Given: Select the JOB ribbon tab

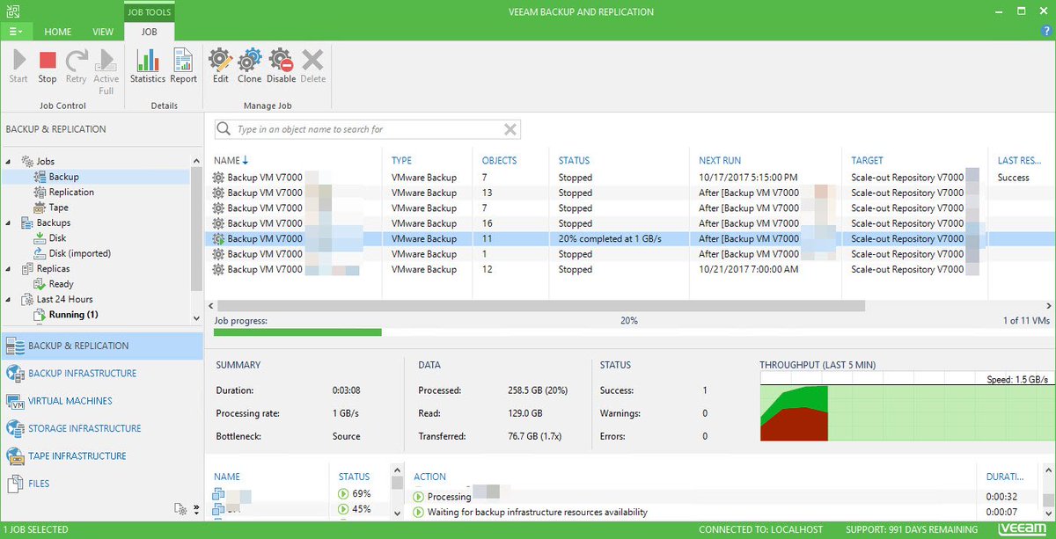Looking at the screenshot, I should [149, 32].
